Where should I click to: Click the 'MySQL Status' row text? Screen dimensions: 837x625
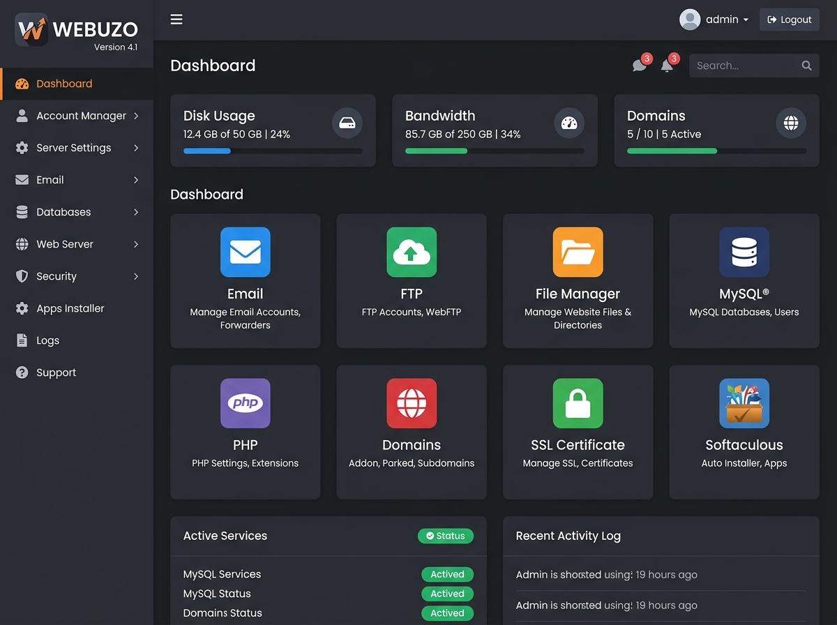point(217,594)
